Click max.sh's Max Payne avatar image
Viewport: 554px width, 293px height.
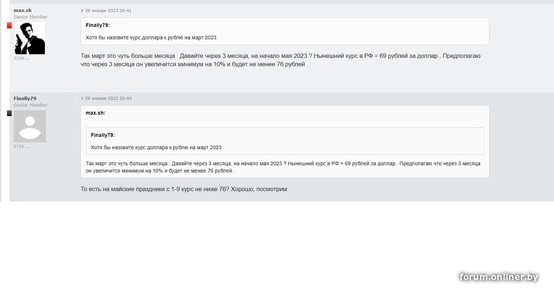30,38
